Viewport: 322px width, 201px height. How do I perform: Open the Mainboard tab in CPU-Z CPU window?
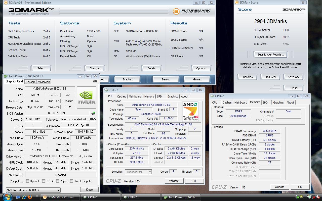click(x=135, y=96)
